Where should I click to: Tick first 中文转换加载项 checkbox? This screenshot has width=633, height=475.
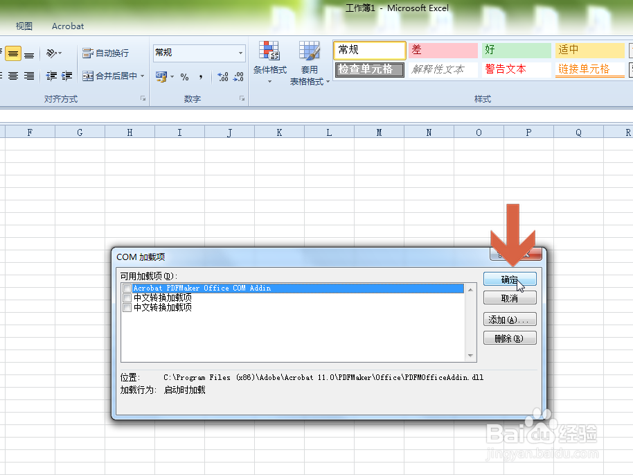[127, 297]
